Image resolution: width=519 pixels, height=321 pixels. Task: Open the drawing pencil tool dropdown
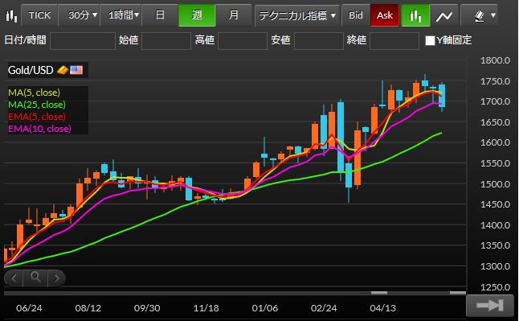[480, 15]
